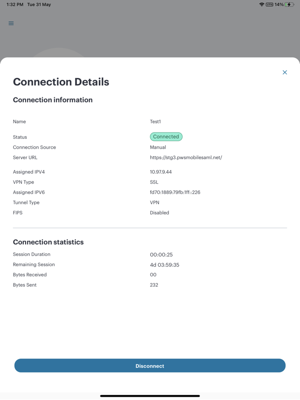
Task: Select the Assigned IPV6 address value
Action: [x=175, y=193]
